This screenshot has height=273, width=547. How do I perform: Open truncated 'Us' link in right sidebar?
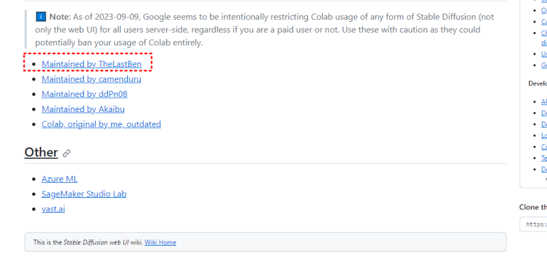point(544,54)
